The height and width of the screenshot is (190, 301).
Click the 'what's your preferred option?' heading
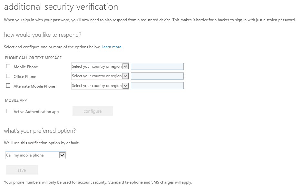pyautogui.click(x=40, y=131)
